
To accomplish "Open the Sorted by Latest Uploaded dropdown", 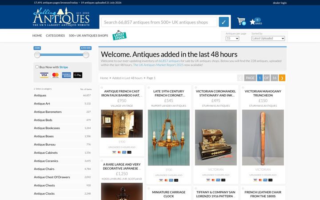I will [x=268, y=38].
